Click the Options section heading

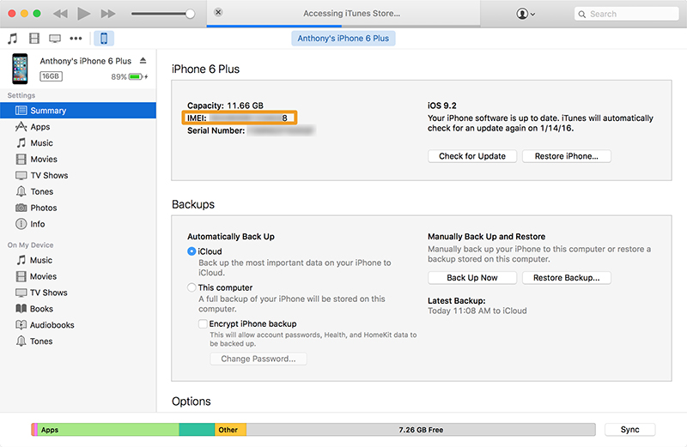[191, 402]
